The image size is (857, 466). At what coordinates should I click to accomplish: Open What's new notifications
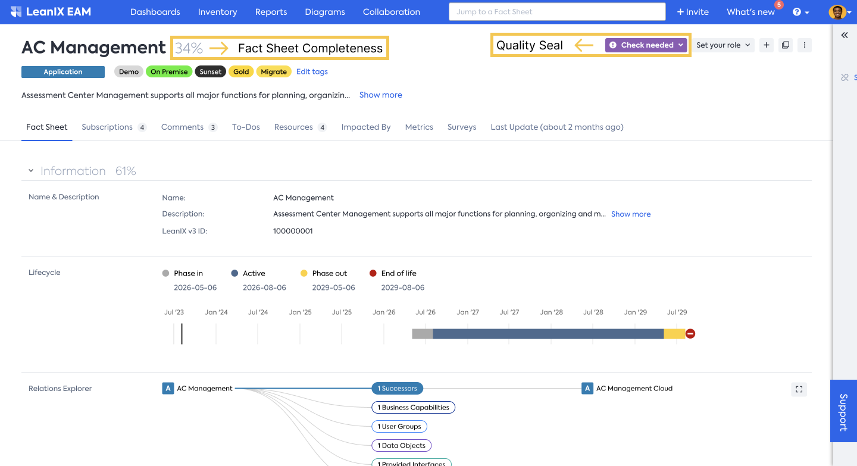coord(750,12)
